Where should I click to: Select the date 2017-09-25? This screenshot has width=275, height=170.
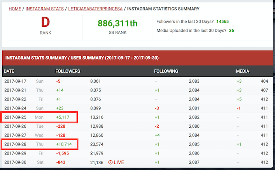pos(15,117)
